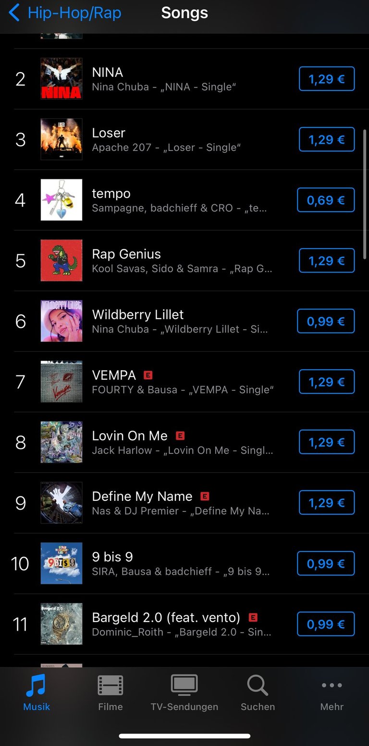
Task: Buy Bargeld 2.0 for 0,99 €
Action: coord(326,624)
